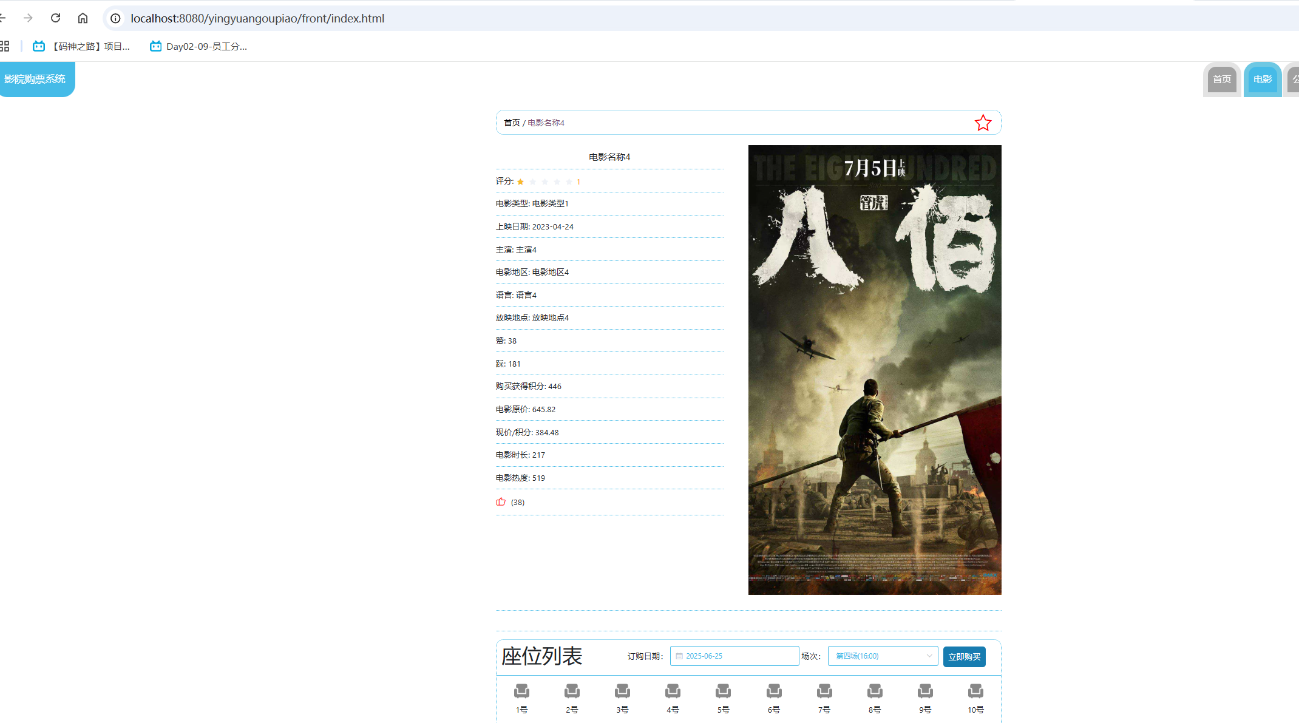
Task: Click the 电影原价: 645.82 row
Action: [x=609, y=409]
